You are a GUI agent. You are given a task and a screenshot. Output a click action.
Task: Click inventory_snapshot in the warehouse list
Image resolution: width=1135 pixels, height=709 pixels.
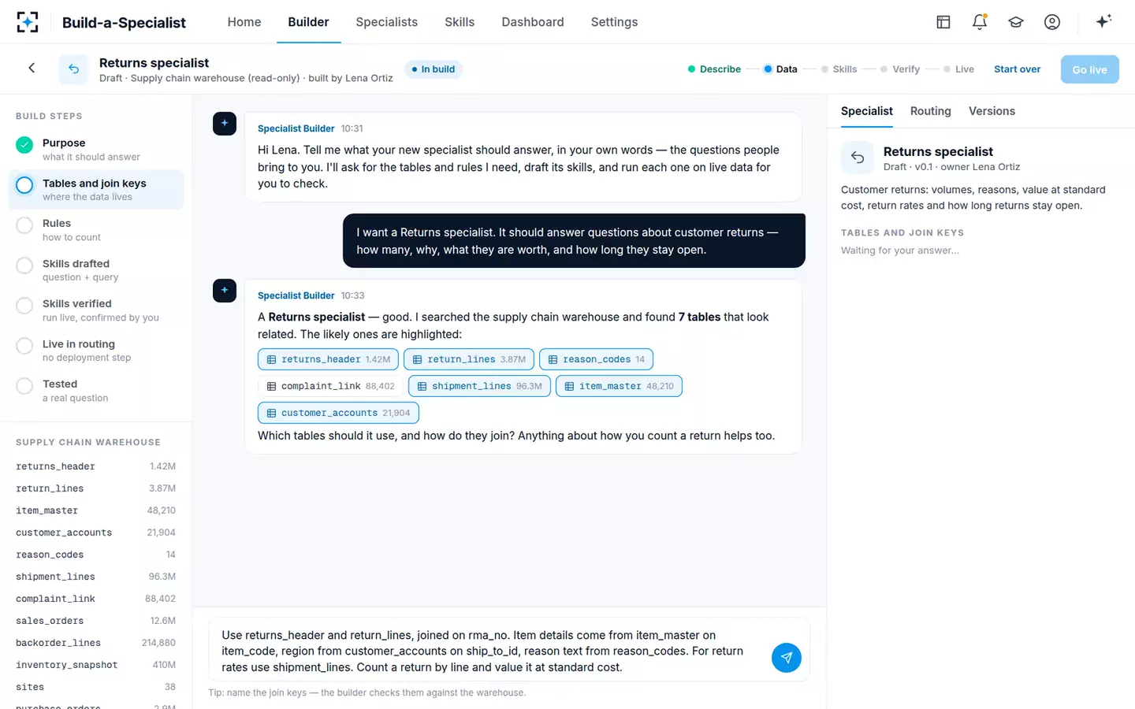click(95, 665)
